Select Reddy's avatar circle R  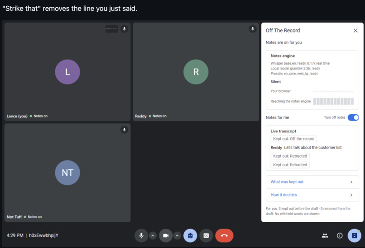(x=196, y=72)
